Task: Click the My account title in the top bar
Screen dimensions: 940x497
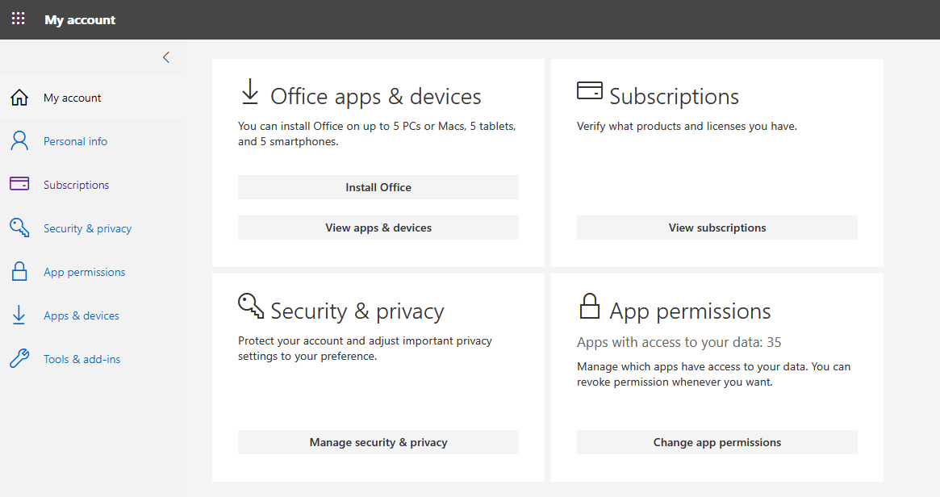Action: tap(80, 20)
